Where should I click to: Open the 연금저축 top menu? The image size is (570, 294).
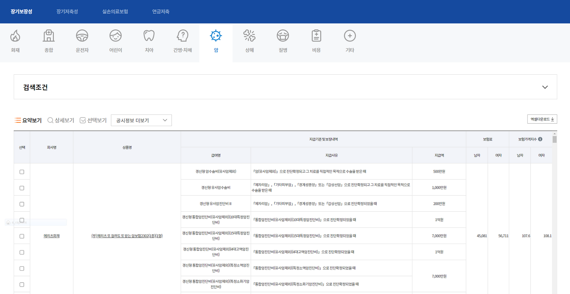(161, 12)
